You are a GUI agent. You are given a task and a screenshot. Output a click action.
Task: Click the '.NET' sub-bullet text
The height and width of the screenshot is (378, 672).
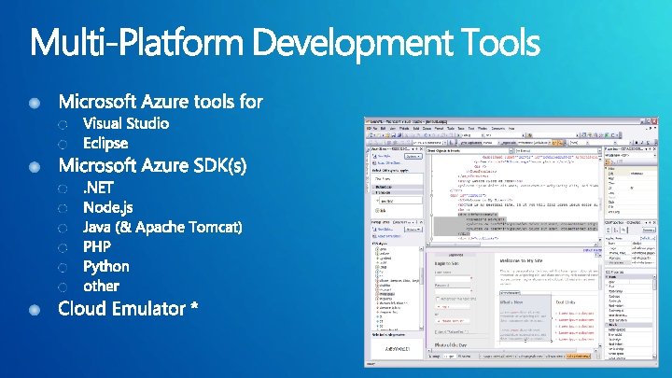(98, 189)
